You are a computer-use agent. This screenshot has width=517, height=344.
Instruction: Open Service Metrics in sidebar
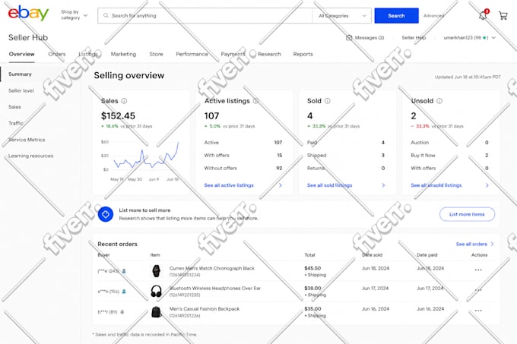(x=27, y=140)
